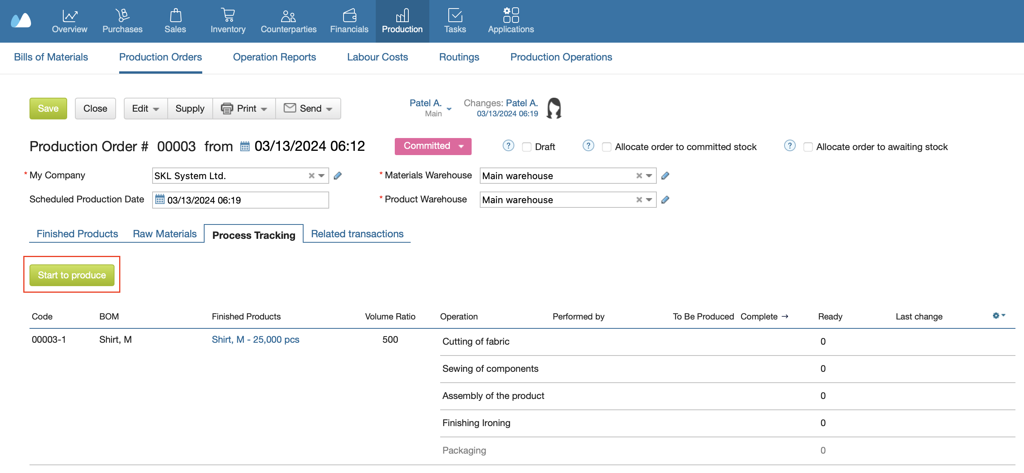Image resolution: width=1024 pixels, height=473 pixels.
Task: Open Labour Costs tab
Action: (x=377, y=57)
